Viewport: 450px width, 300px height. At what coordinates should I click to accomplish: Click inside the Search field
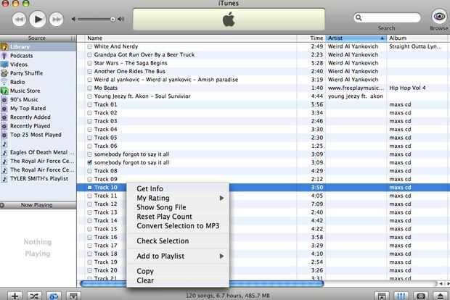[x=387, y=18]
